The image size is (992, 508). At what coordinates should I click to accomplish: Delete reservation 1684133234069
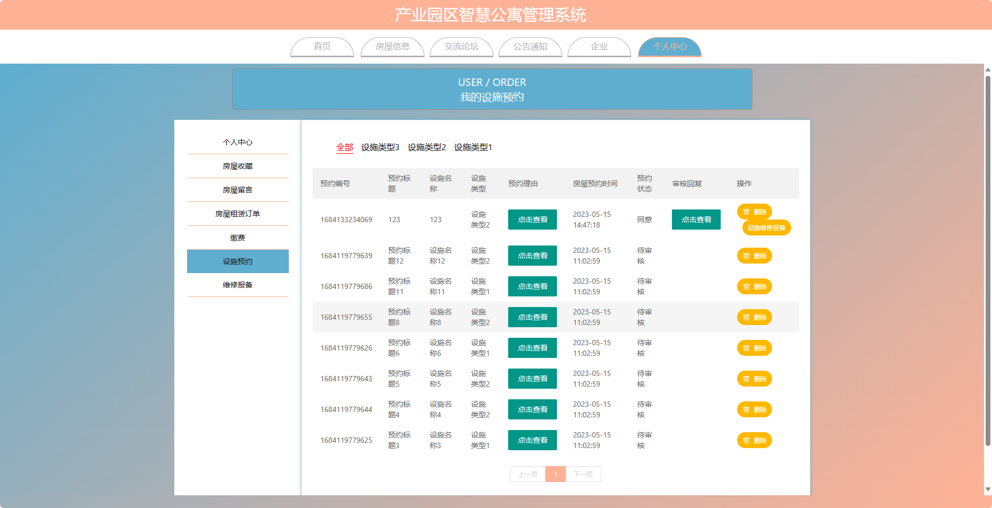pyautogui.click(x=755, y=212)
